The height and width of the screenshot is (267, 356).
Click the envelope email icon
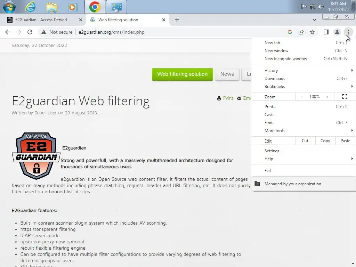(239, 98)
